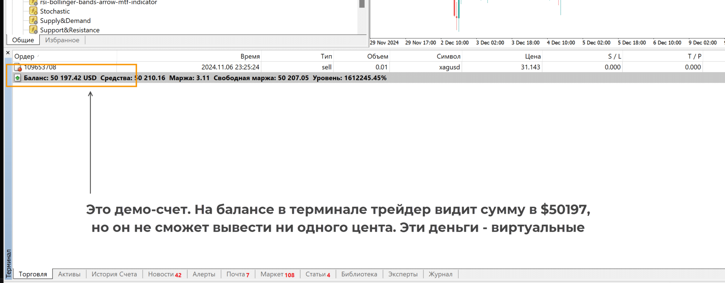This screenshot has width=725, height=283.
Task: Select the xagusd sell order row
Action: click(354, 67)
